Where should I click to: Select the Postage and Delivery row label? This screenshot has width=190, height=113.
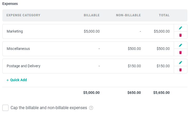tap(23, 66)
